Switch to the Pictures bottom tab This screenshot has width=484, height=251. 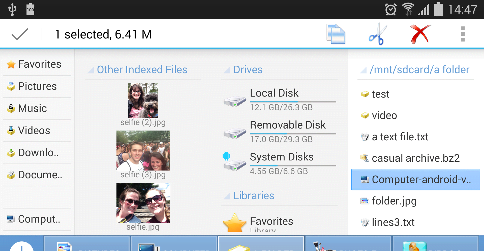(x=87, y=244)
